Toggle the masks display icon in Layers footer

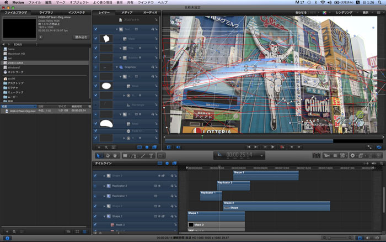[x=140, y=148]
